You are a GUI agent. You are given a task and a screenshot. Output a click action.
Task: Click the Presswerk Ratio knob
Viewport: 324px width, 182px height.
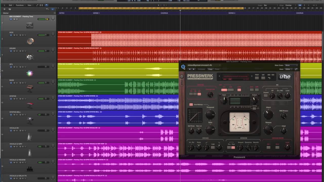(210, 129)
